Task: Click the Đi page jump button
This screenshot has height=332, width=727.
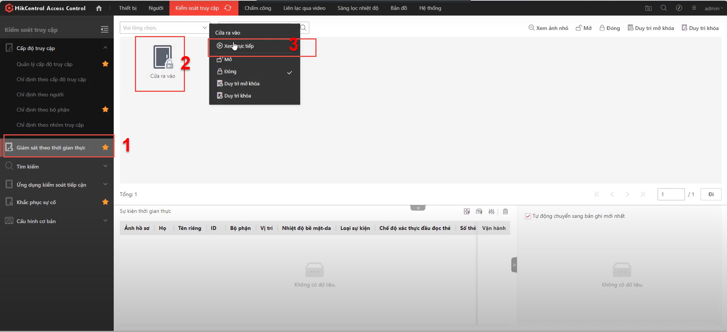Action: (711, 194)
